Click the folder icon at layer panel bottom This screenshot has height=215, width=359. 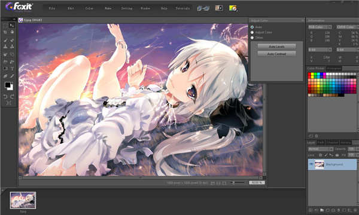[x=322, y=210]
